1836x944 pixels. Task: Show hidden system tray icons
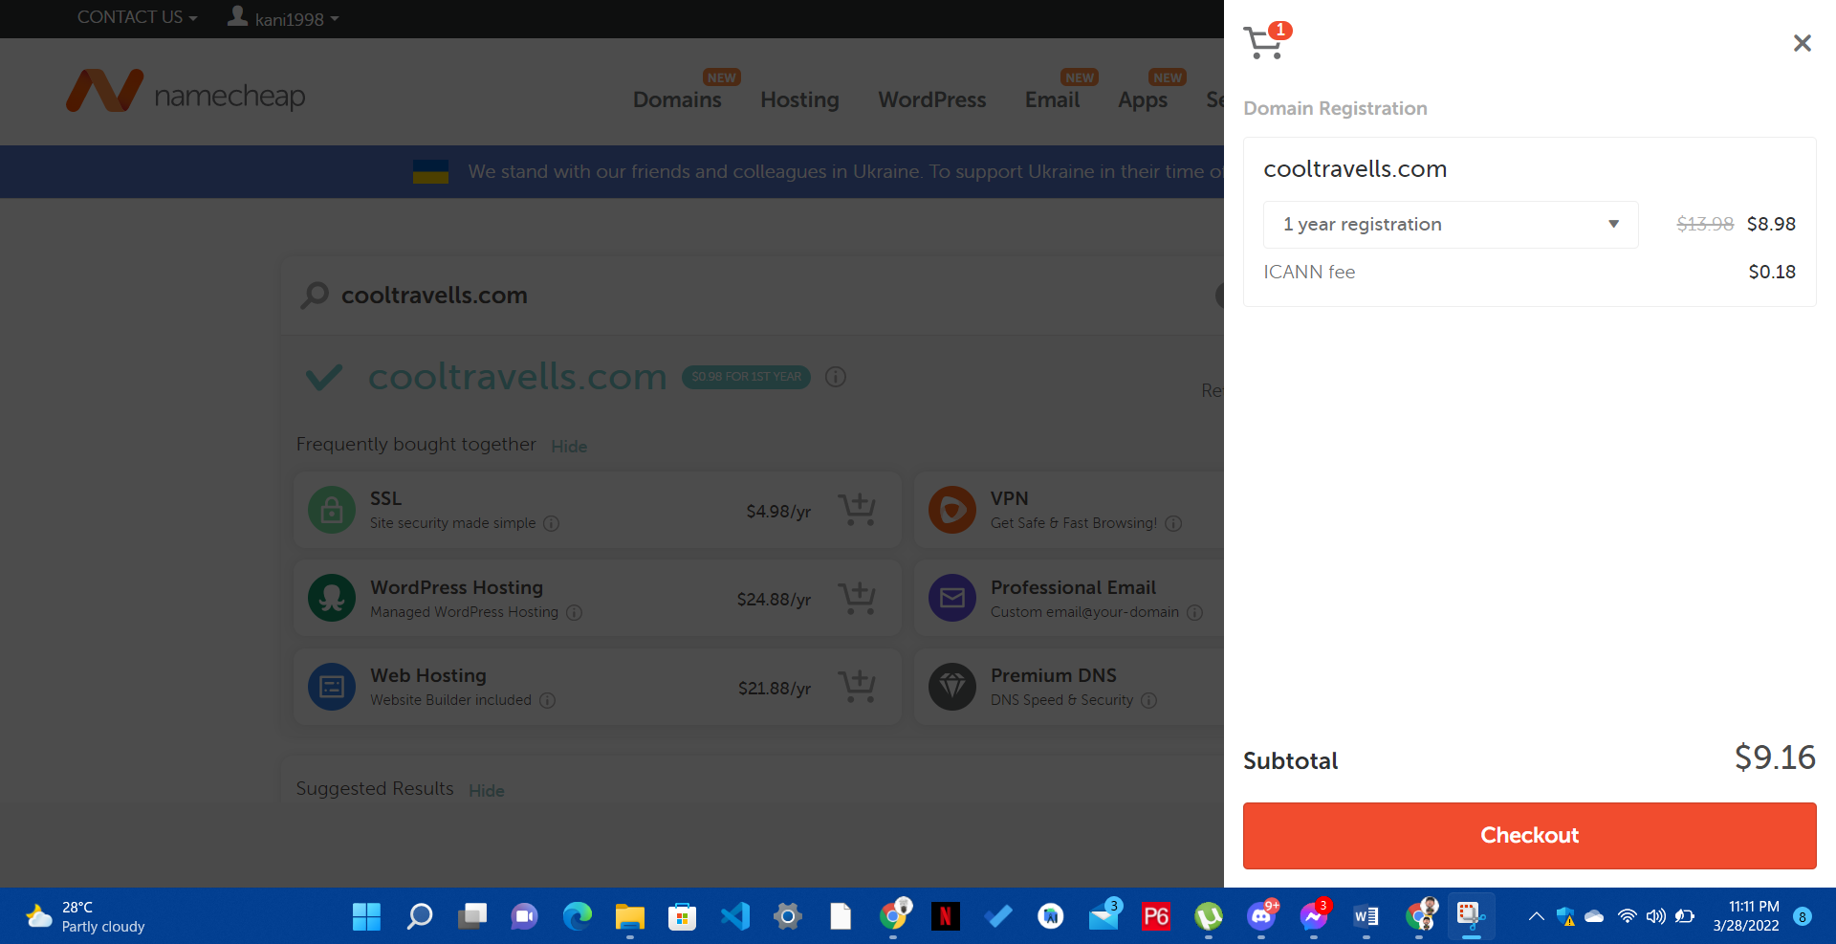[1536, 916]
